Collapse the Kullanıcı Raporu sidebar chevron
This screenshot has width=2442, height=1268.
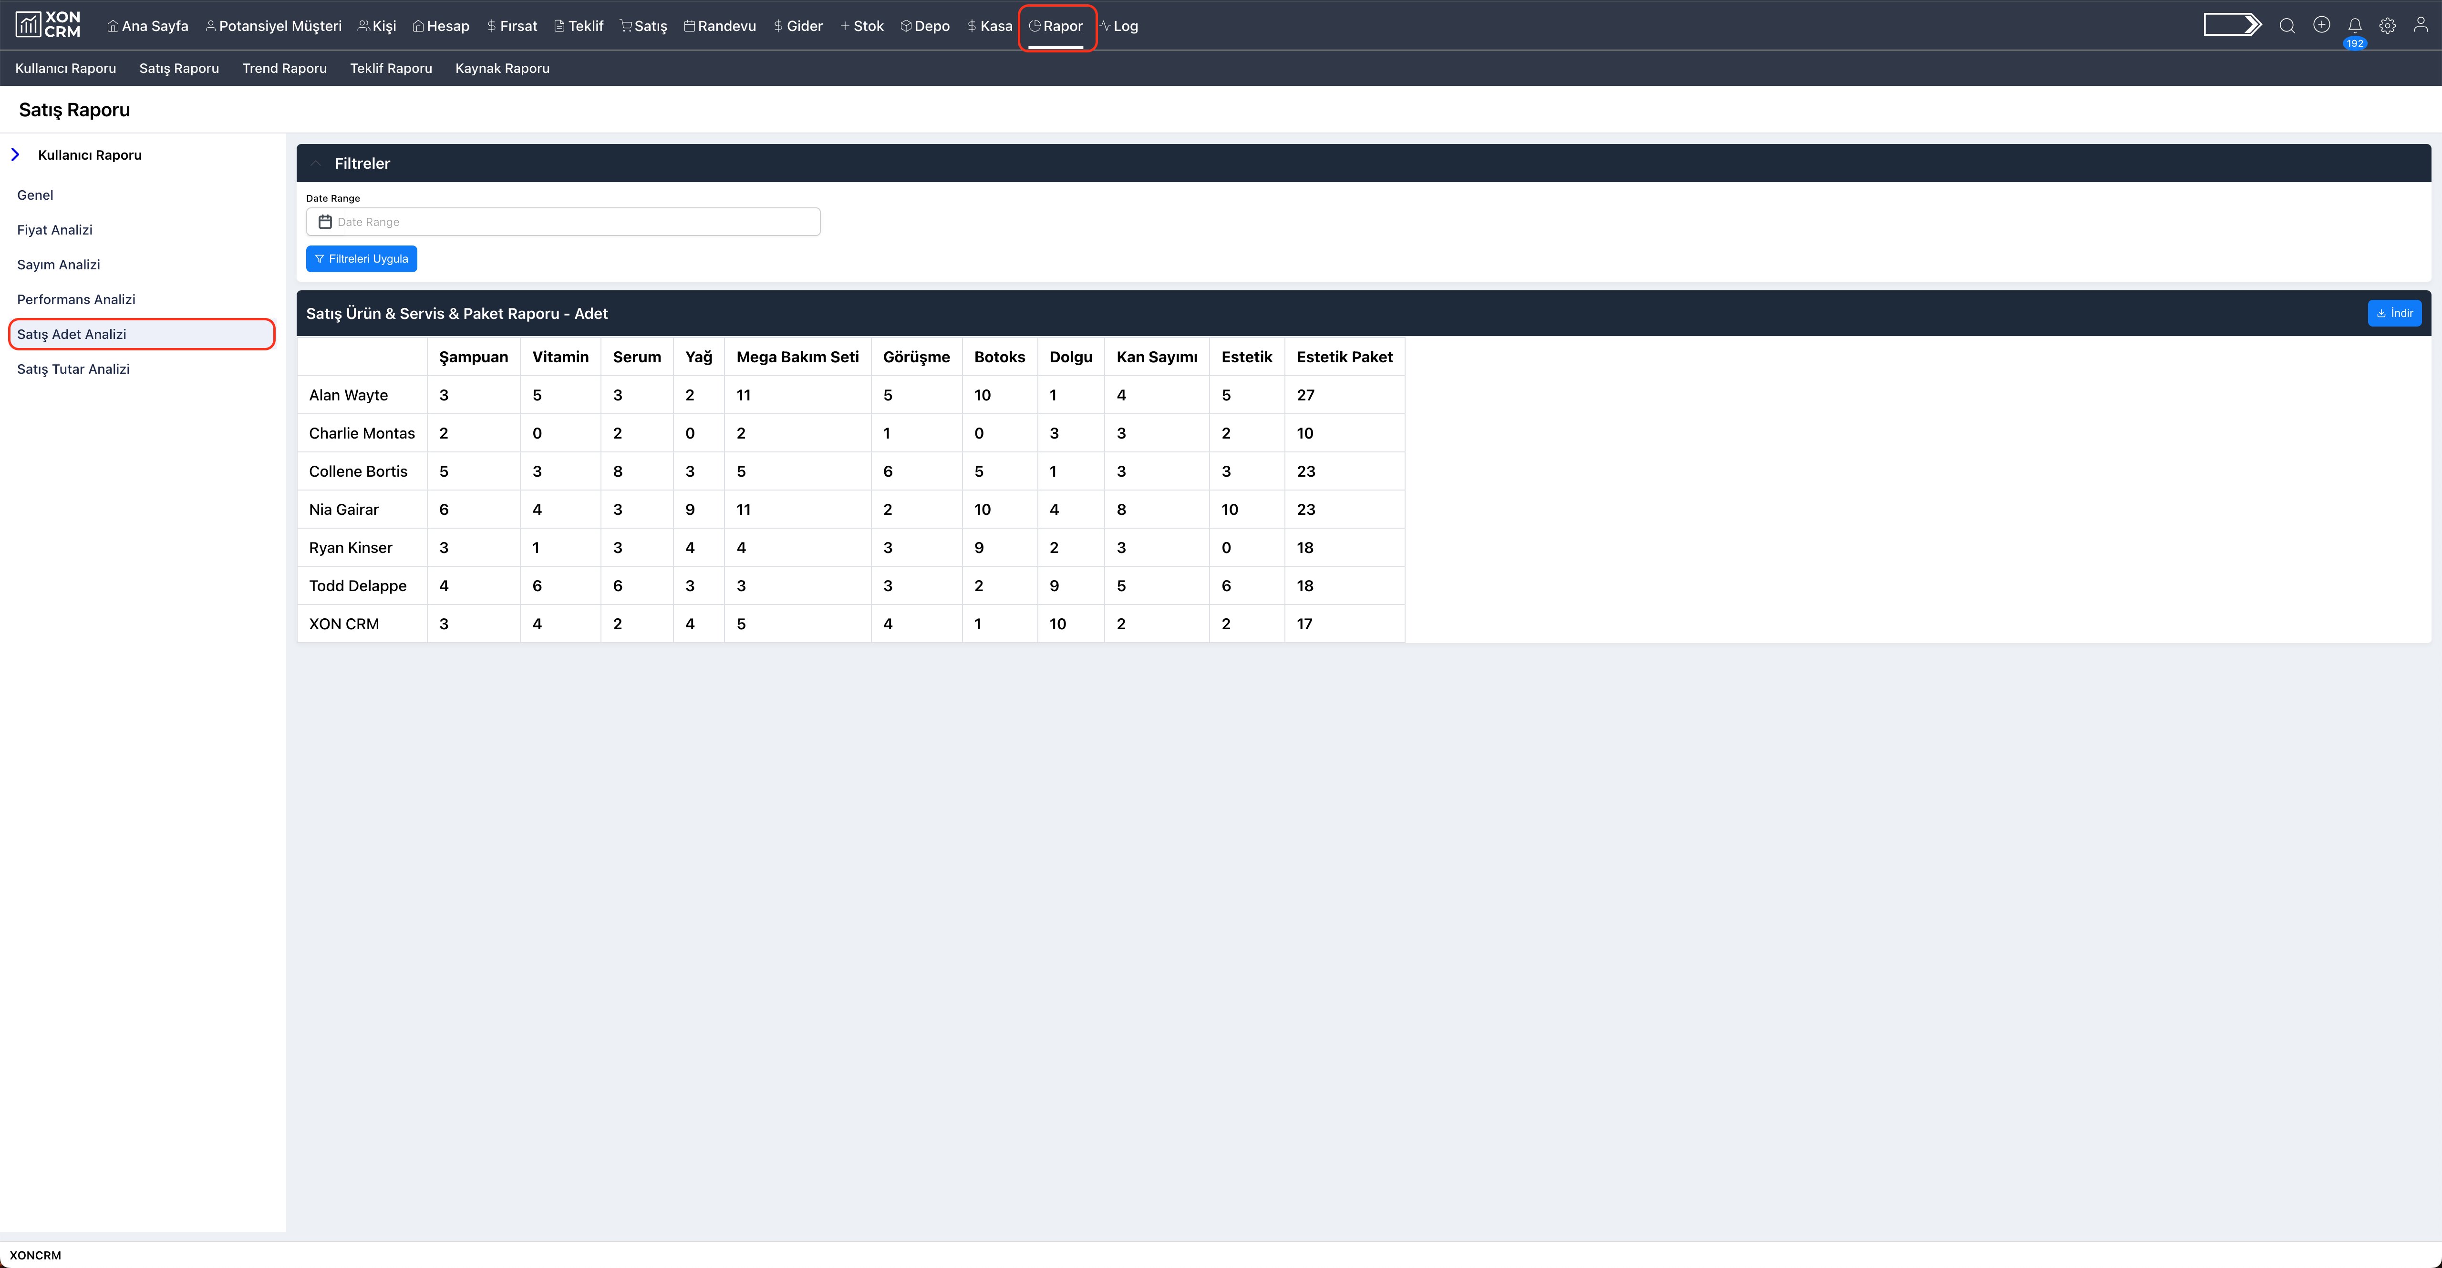click(15, 154)
